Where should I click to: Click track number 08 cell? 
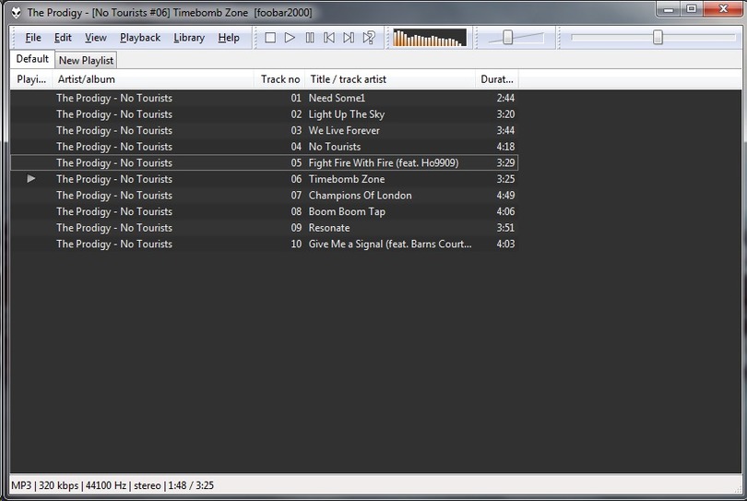pos(296,211)
